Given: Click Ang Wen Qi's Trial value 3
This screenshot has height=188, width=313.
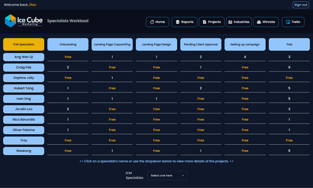Looking at the screenshot, I should [x=289, y=57].
